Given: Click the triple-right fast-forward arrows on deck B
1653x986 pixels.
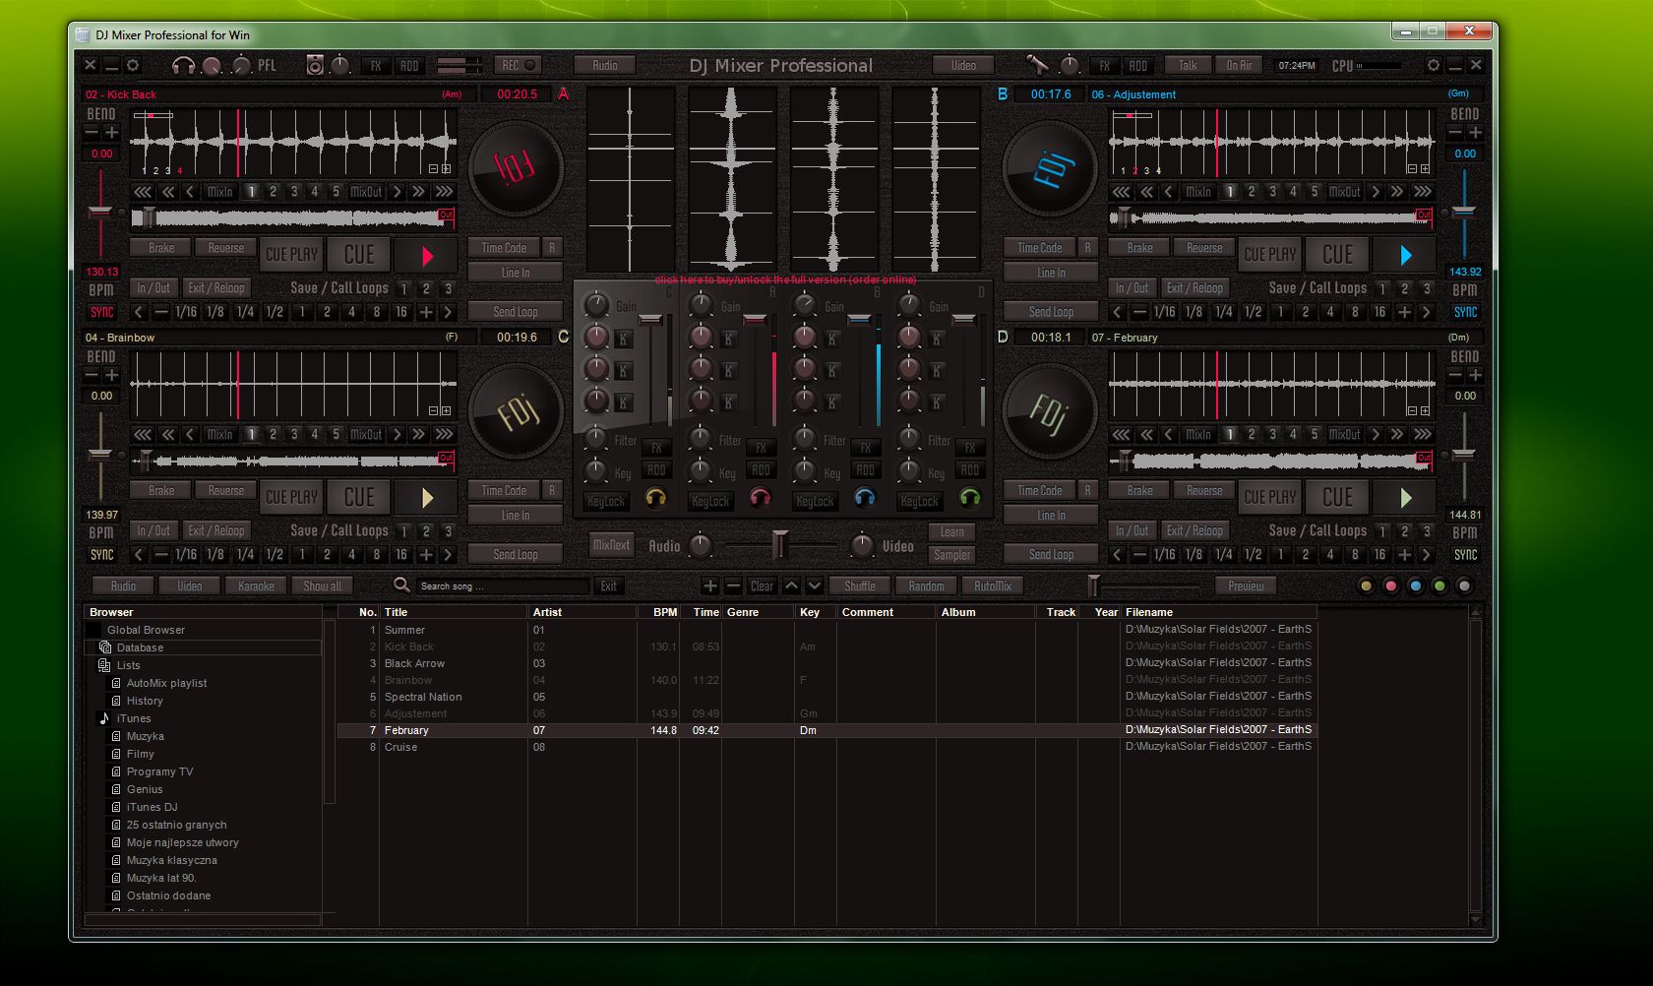Looking at the screenshot, I should coord(1423,192).
